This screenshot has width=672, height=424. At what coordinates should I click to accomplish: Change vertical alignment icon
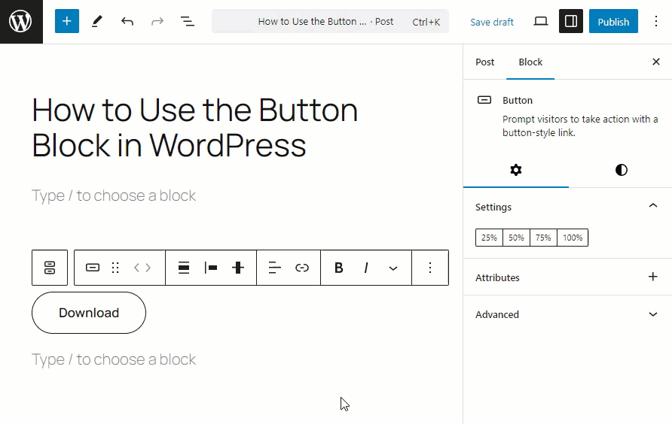238,268
